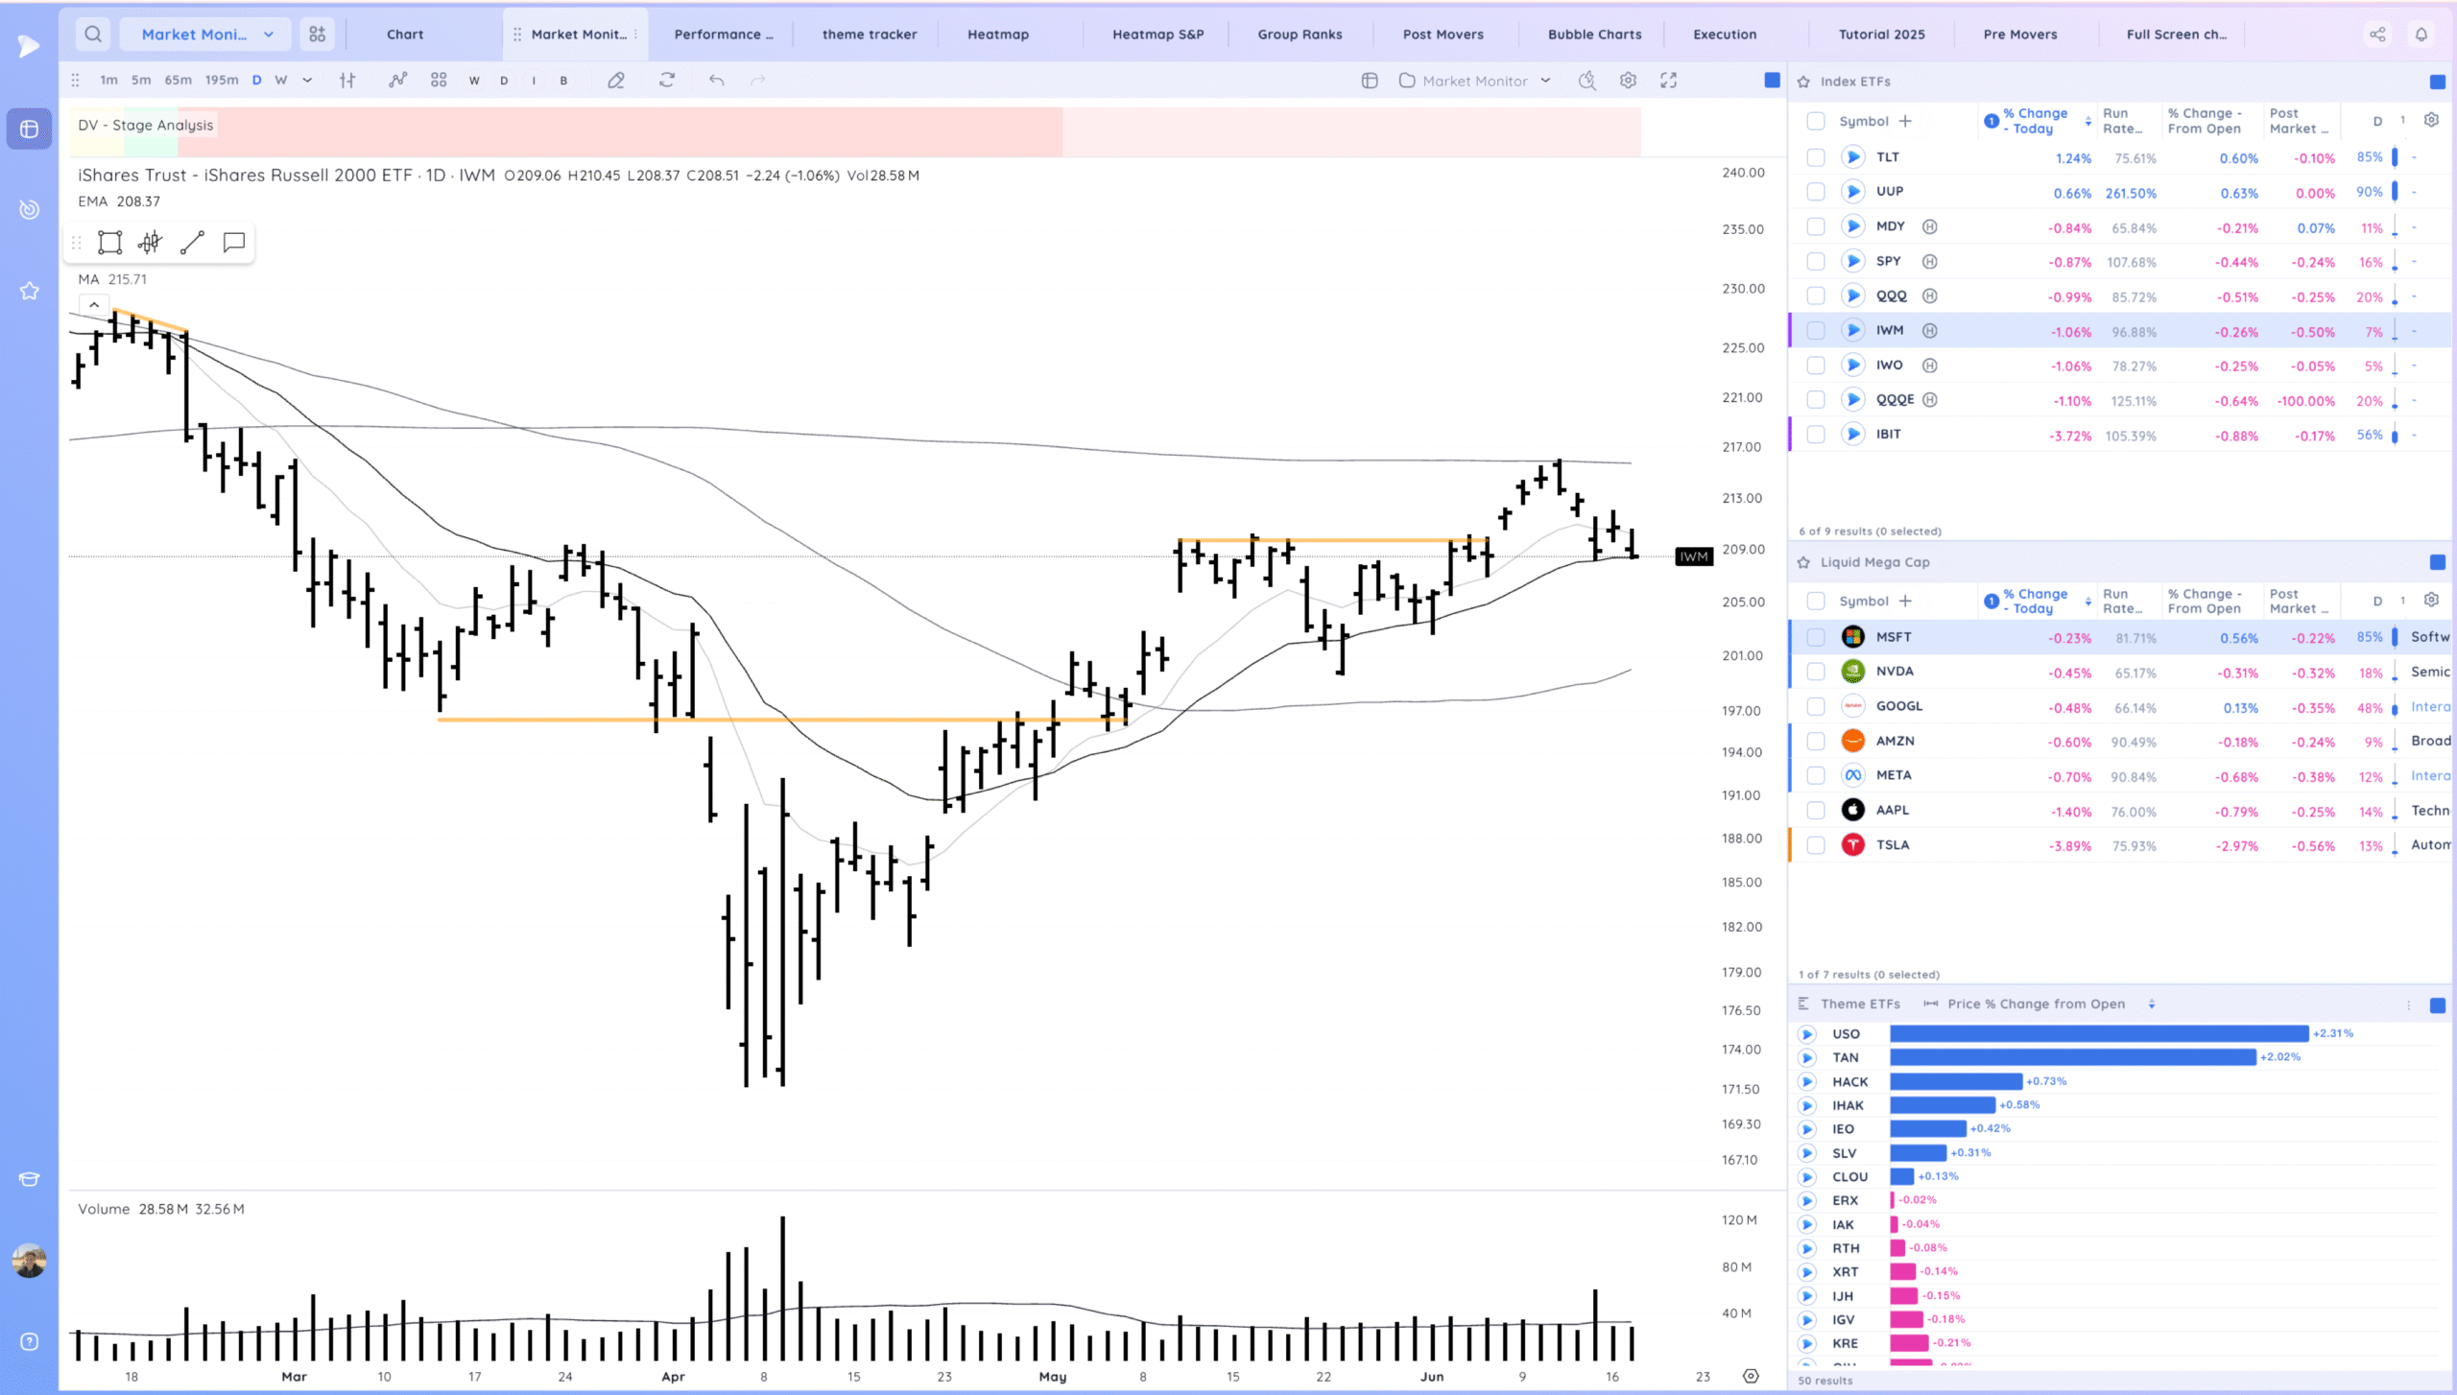Check the TLT row checkbox
The image size is (2457, 1395).
click(x=1815, y=157)
